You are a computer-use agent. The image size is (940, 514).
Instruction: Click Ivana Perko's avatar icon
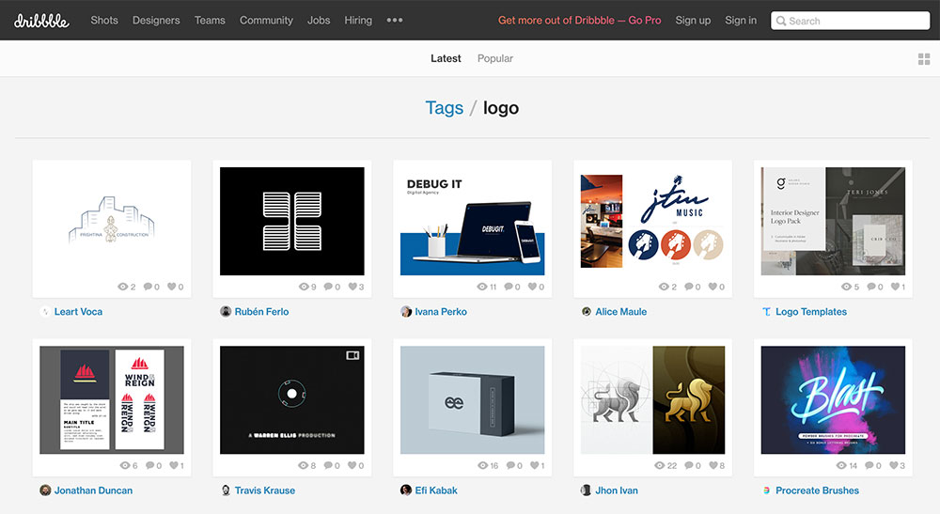[406, 312]
